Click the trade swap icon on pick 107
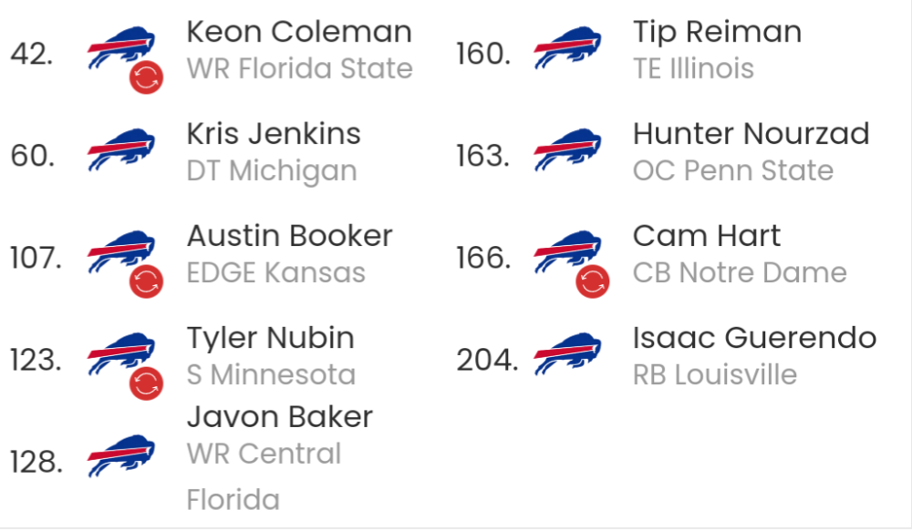The width and height of the screenshot is (912, 531). point(146,281)
